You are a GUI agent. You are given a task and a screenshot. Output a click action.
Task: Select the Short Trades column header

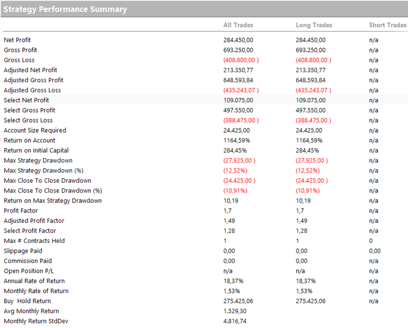(x=388, y=25)
